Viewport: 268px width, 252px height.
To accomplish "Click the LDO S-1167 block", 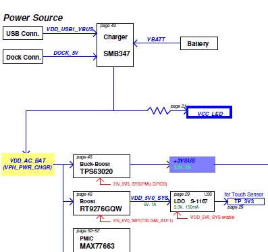I will pos(192,202).
